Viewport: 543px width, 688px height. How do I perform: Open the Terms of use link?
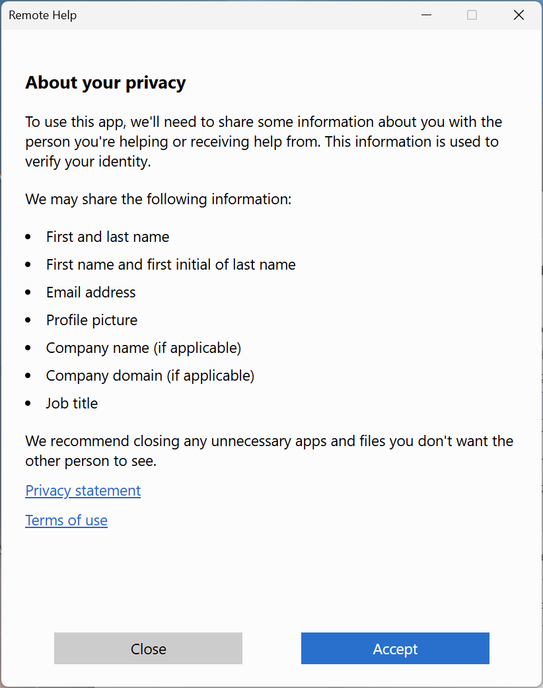[66, 520]
